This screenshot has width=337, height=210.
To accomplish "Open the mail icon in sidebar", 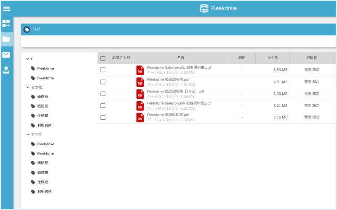I will click(x=6, y=55).
